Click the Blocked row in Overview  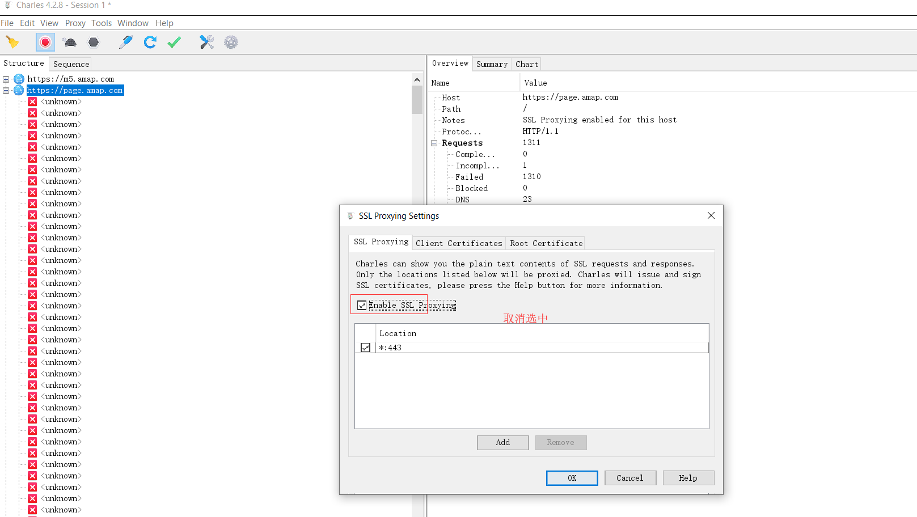tap(672, 188)
